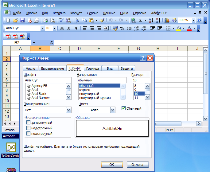Screen dimensions: 210x172
Task: Switch to Выравнивание tab
Action: pos(52,68)
